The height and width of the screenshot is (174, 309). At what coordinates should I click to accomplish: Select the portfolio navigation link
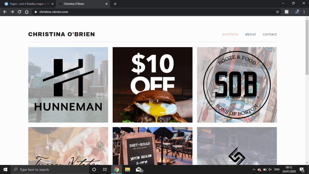point(230,34)
